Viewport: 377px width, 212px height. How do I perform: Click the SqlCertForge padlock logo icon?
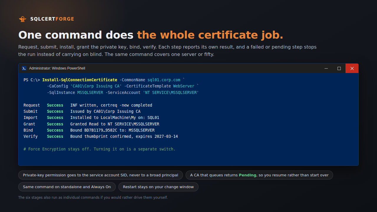[23, 19]
